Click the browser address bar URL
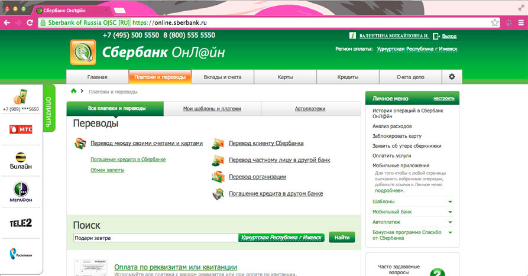The image size is (528, 276). [169, 22]
